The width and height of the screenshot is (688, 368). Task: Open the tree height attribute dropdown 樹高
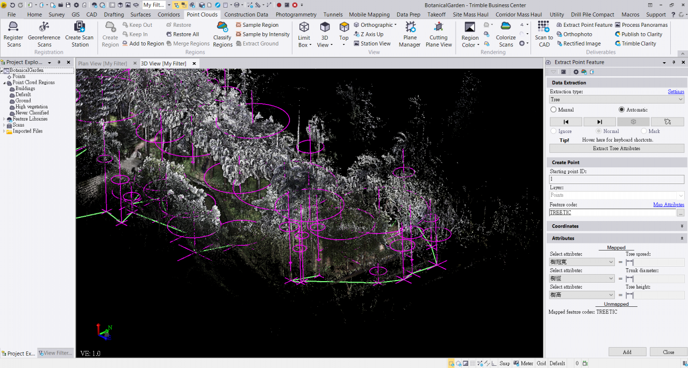pos(582,295)
